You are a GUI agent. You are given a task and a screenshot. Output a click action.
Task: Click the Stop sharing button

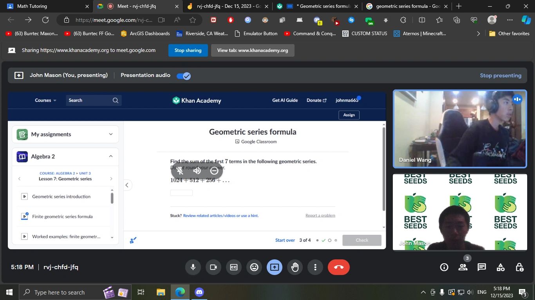click(x=188, y=50)
